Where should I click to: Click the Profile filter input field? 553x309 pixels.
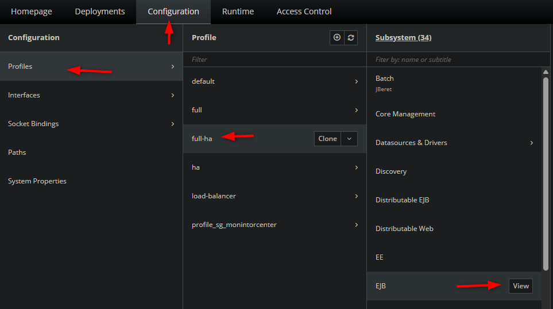(274, 60)
